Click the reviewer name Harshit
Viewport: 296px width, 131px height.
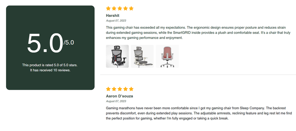coord(113,16)
